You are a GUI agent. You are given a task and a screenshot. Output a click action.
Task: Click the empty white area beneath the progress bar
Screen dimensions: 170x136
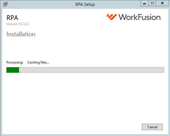85,95
